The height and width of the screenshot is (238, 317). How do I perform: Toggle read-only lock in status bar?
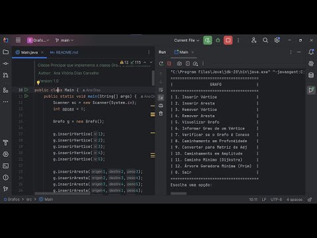(310, 200)
